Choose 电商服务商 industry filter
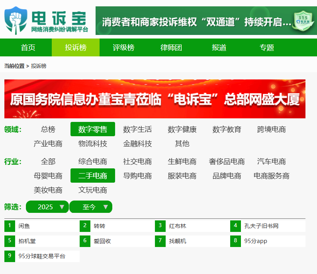317x274 pixels. (x=272, y=176)
